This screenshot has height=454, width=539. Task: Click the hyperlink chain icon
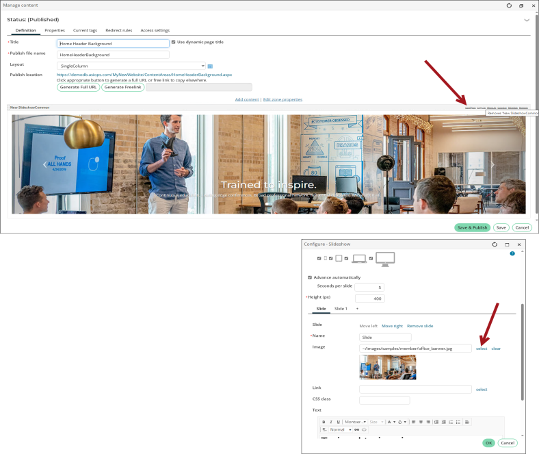point(357,429)
